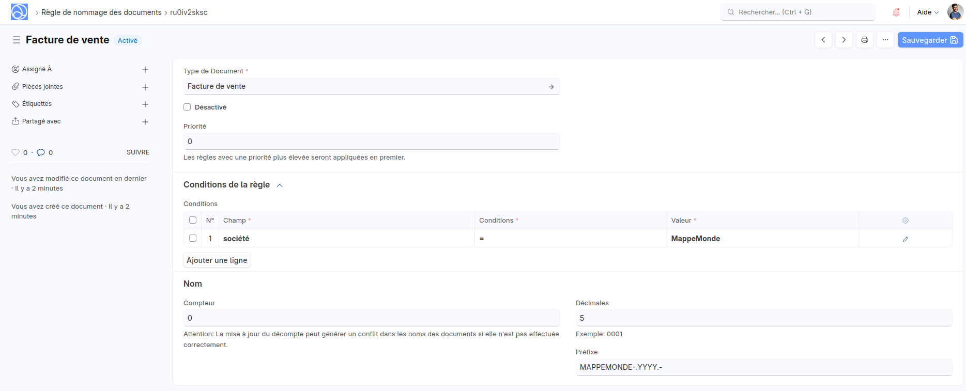Viewport: 966px width, 391px height.
Task: Focus the Rechercher search box
Action: pyautogui.click(x=798, y=12)
